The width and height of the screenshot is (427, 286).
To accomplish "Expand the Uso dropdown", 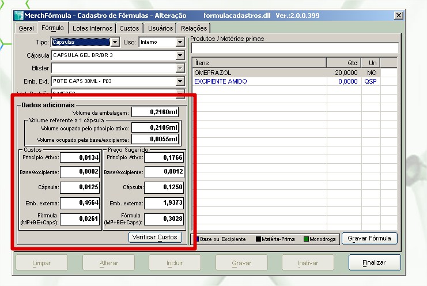I will tap(180, 42).
